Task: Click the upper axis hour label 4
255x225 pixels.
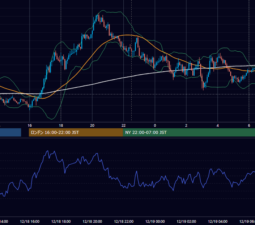Action: (217, 126)
